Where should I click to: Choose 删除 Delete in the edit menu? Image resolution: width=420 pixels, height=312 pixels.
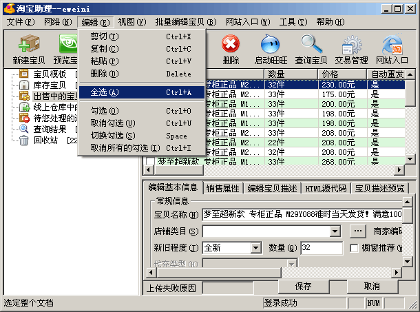click(x=142, y=74)
